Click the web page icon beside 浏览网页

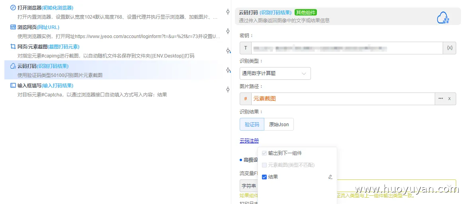coord(13,27)
